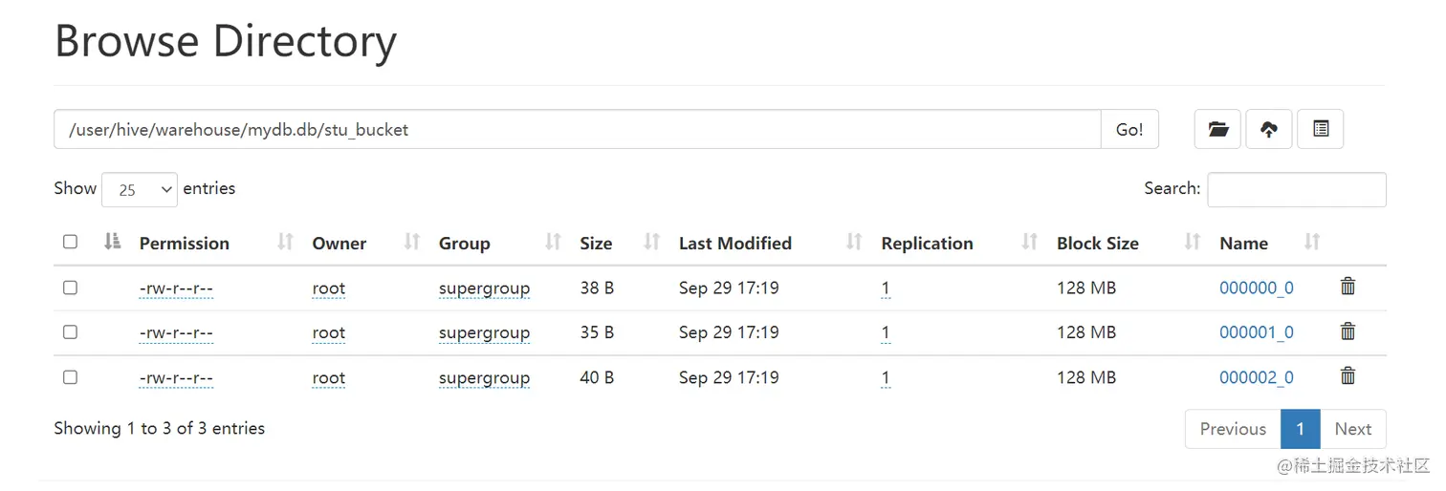Click the create directory folder icon

1217,129
